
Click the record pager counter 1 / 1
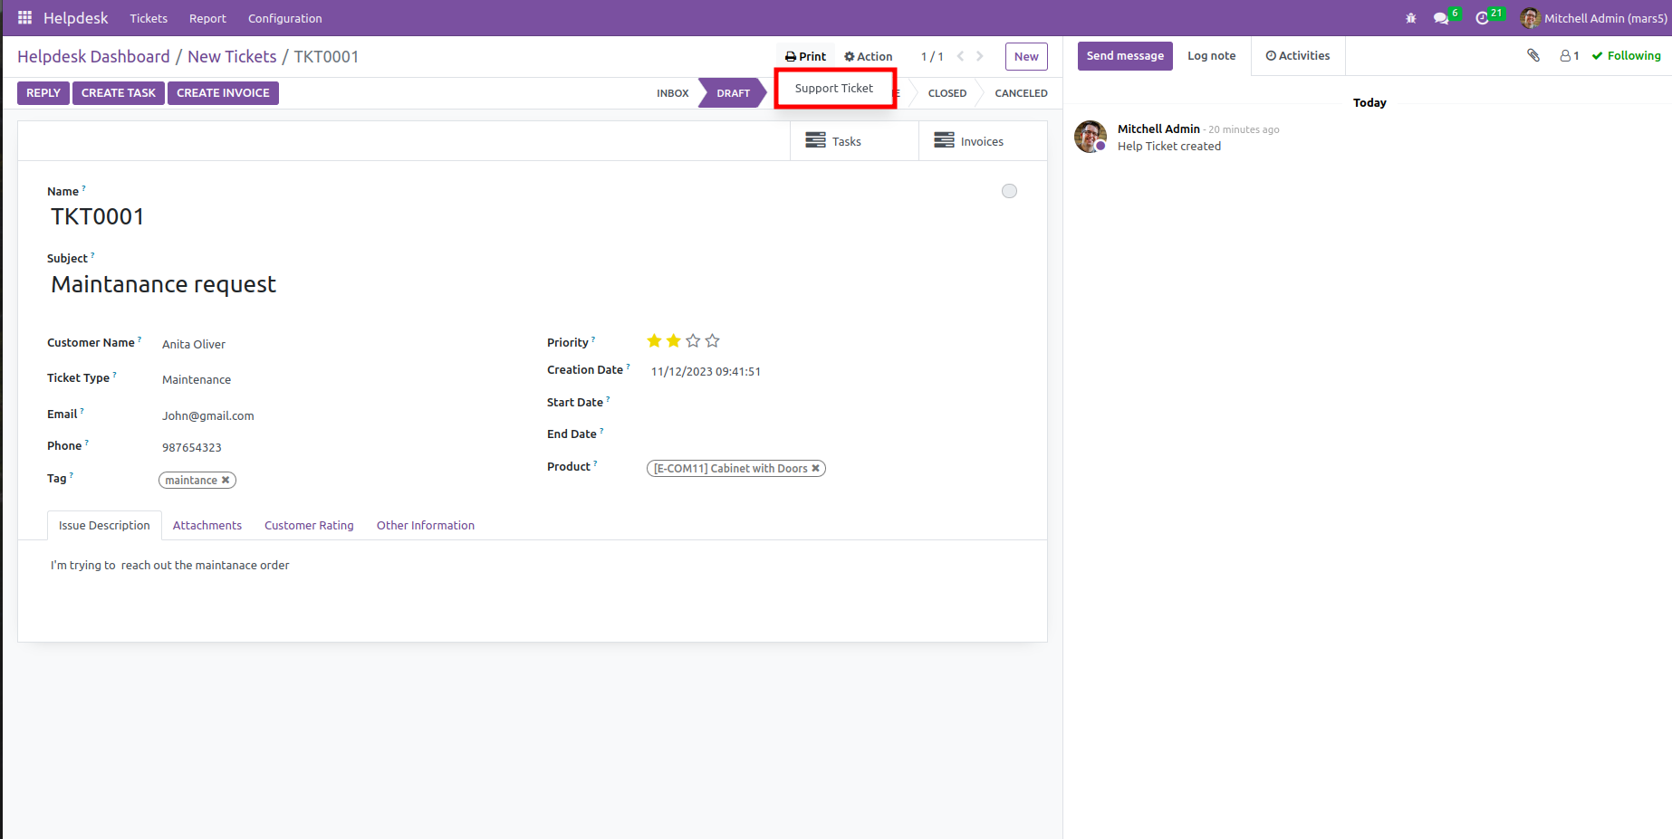click(932, 56)
